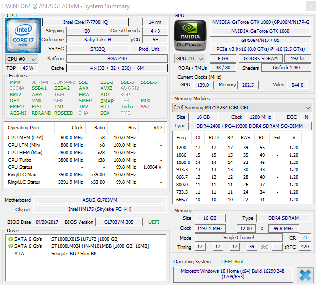Click the GP106M/N17P-G1 chip value
The height and width of the screenshot is (285, 316).
pyautogui.click(x=260, y=41)
